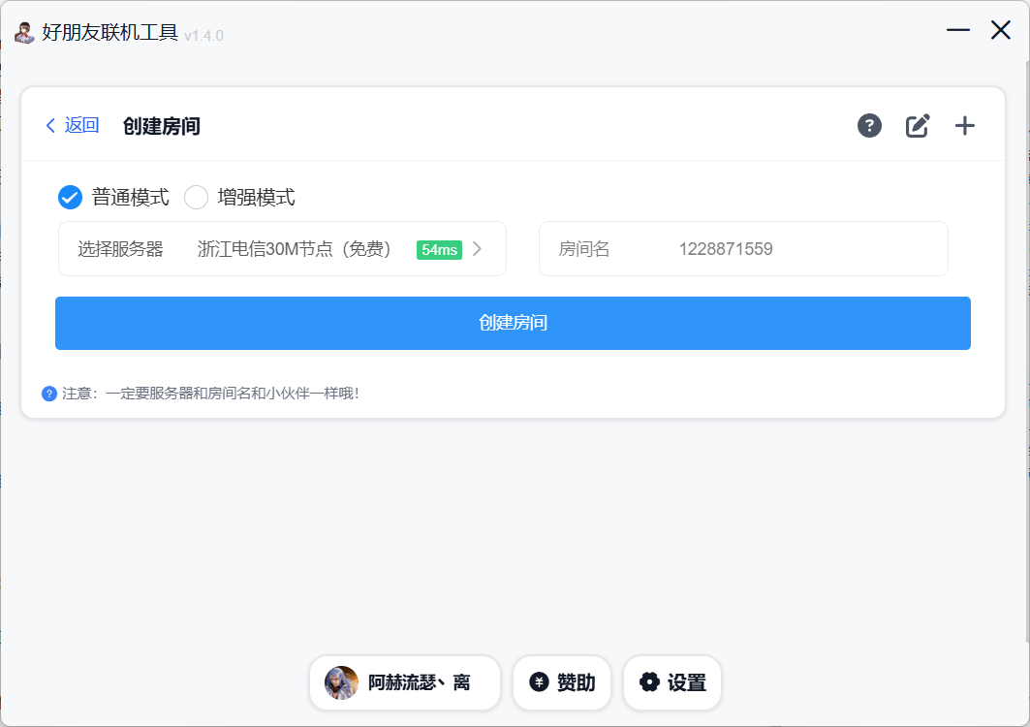Click the username 阿赫流瑟、离
The image size is (1030, 727).
click(x=419, y=682)
